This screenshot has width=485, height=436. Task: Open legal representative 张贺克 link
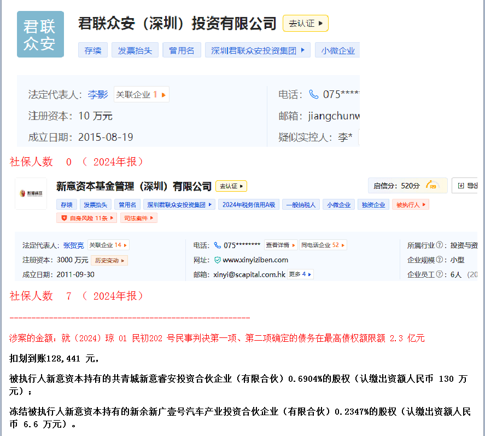point(74,245)
